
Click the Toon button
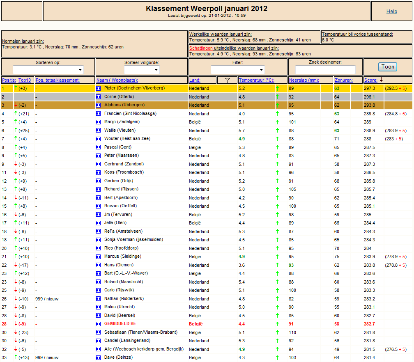pyautogui.click(x=388, y=67)
